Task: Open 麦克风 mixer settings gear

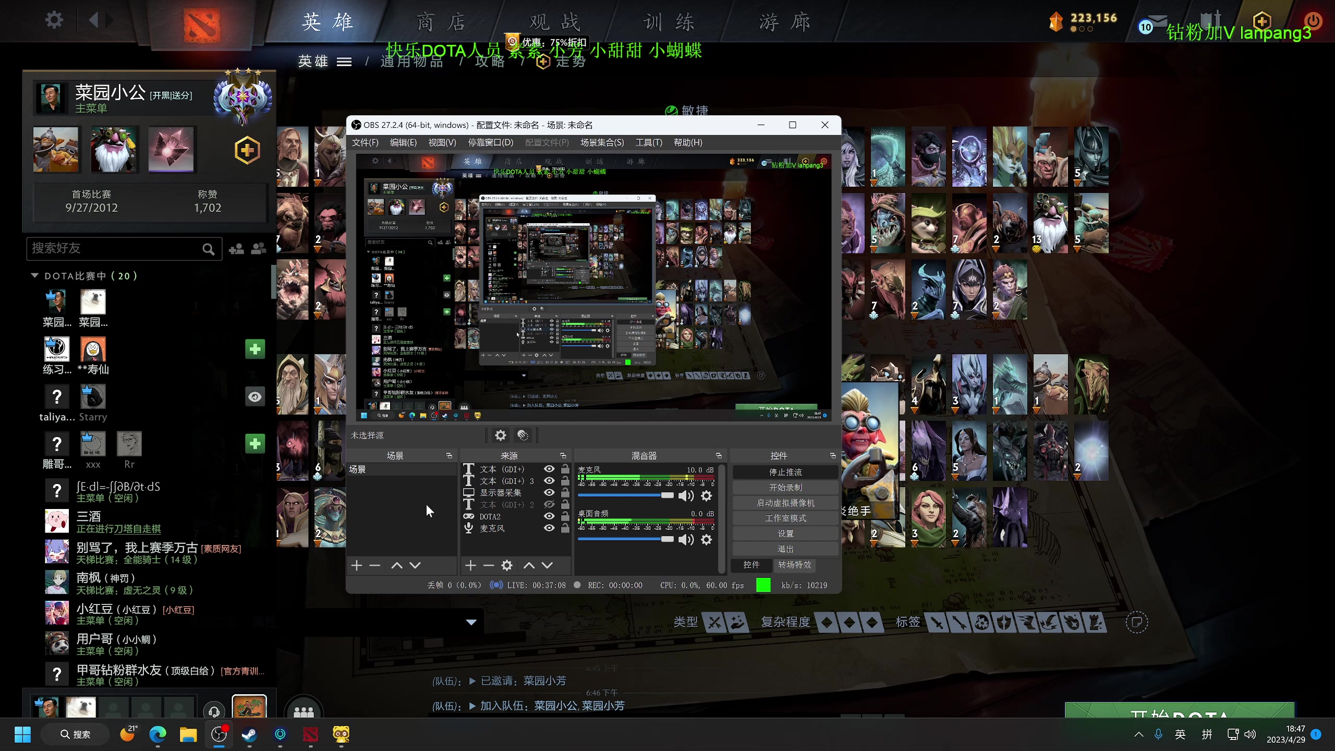Action: pos(707,496)
